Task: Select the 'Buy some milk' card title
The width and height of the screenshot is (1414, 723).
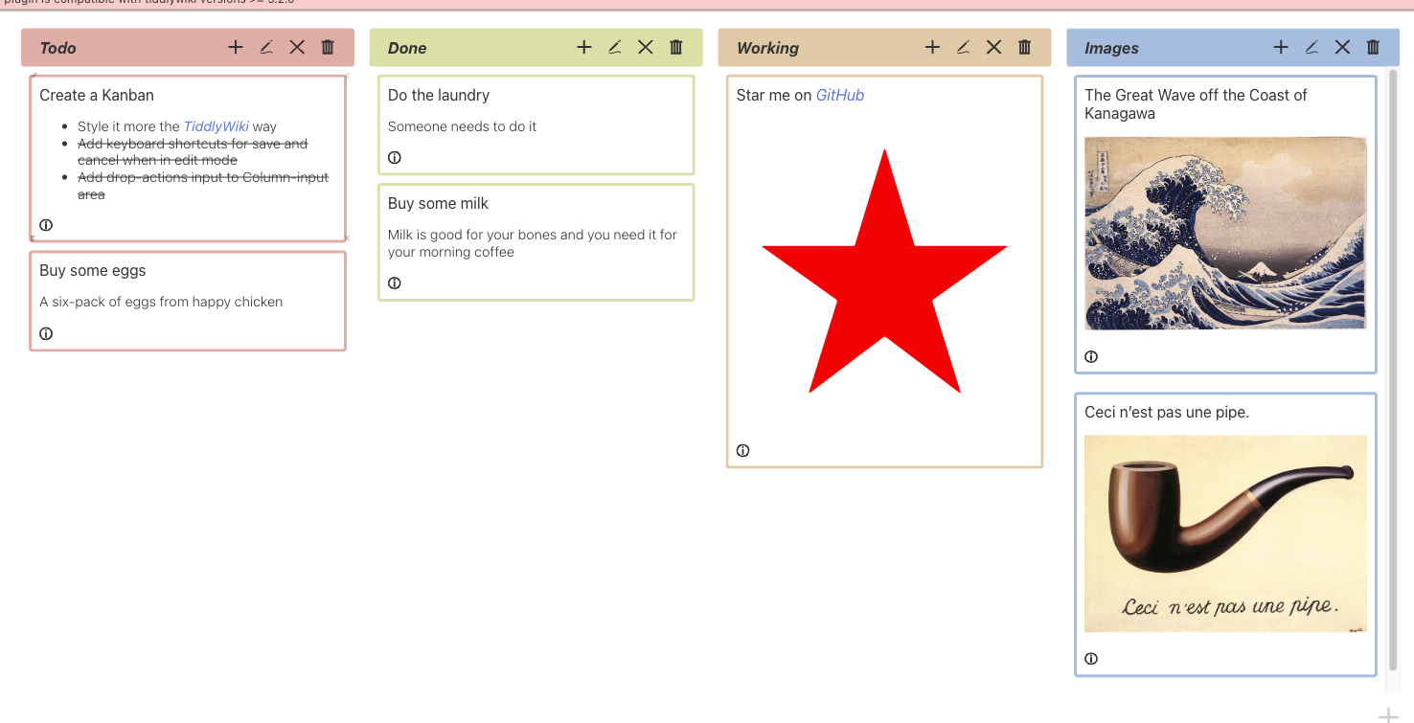Action: tap(438, 204)
